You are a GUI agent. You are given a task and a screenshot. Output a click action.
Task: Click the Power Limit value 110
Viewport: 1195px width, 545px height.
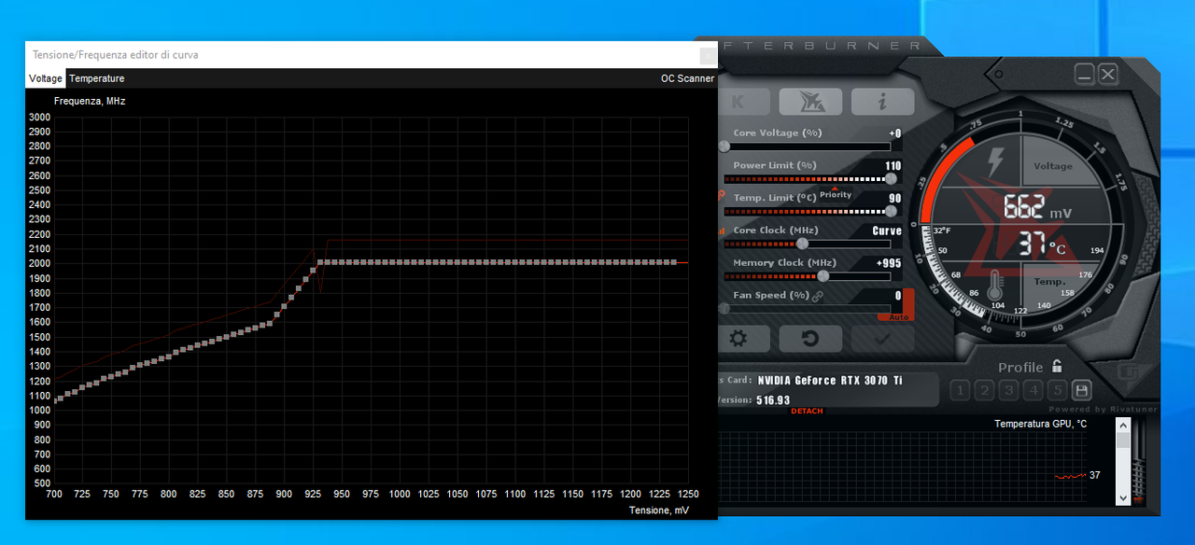click(893, 166)
